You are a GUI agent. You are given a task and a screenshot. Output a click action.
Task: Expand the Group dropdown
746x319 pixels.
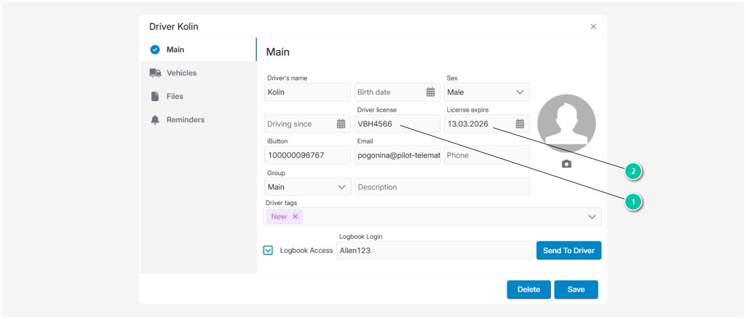tap(342, 187)
